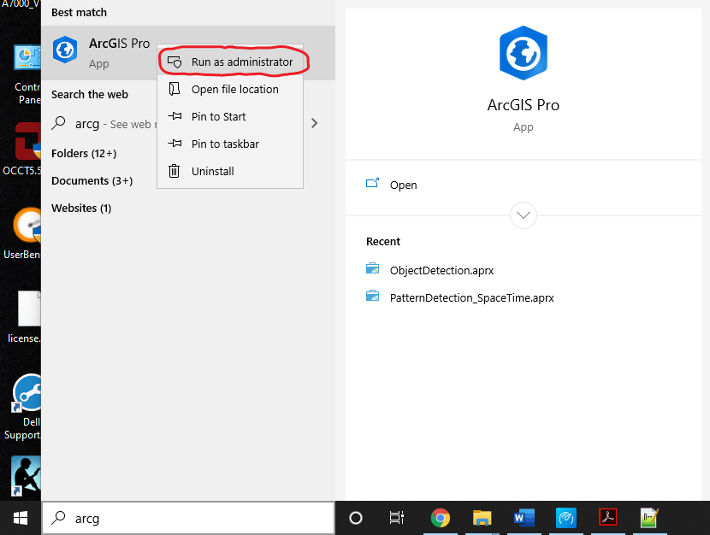This screenshot has height=535, width=710.
Task: Select Run as administrator in context menu
Action: click(230, 62)
